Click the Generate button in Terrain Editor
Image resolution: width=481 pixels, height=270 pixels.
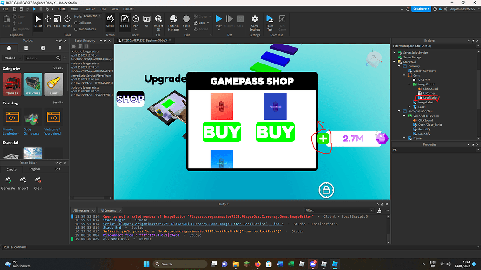tap(8, 182)
